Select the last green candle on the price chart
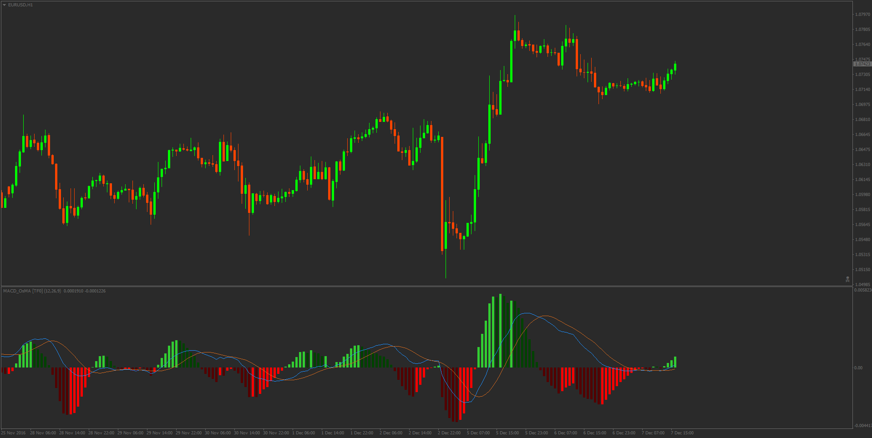This screenshot has width=872, height=438. pos(675,67)
